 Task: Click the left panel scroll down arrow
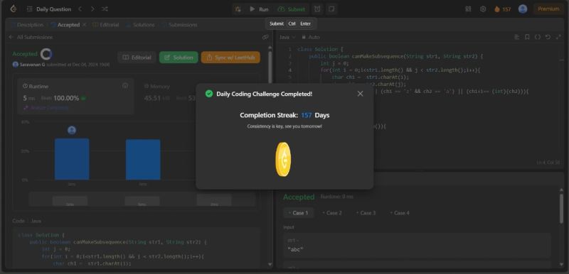[x=270, y=265]
